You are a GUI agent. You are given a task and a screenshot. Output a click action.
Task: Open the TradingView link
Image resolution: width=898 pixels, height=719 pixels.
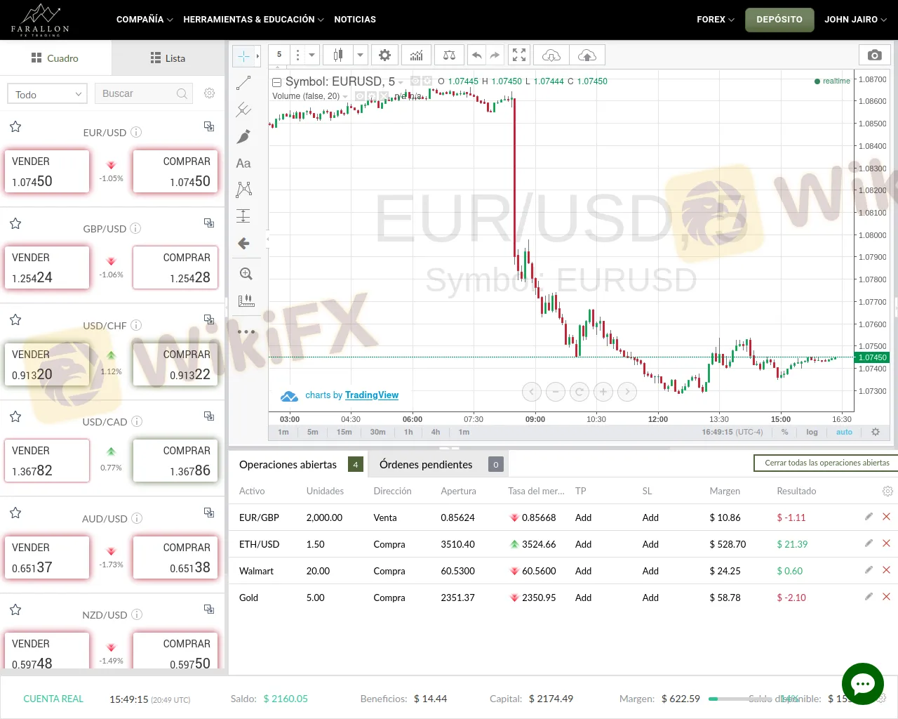372,395
